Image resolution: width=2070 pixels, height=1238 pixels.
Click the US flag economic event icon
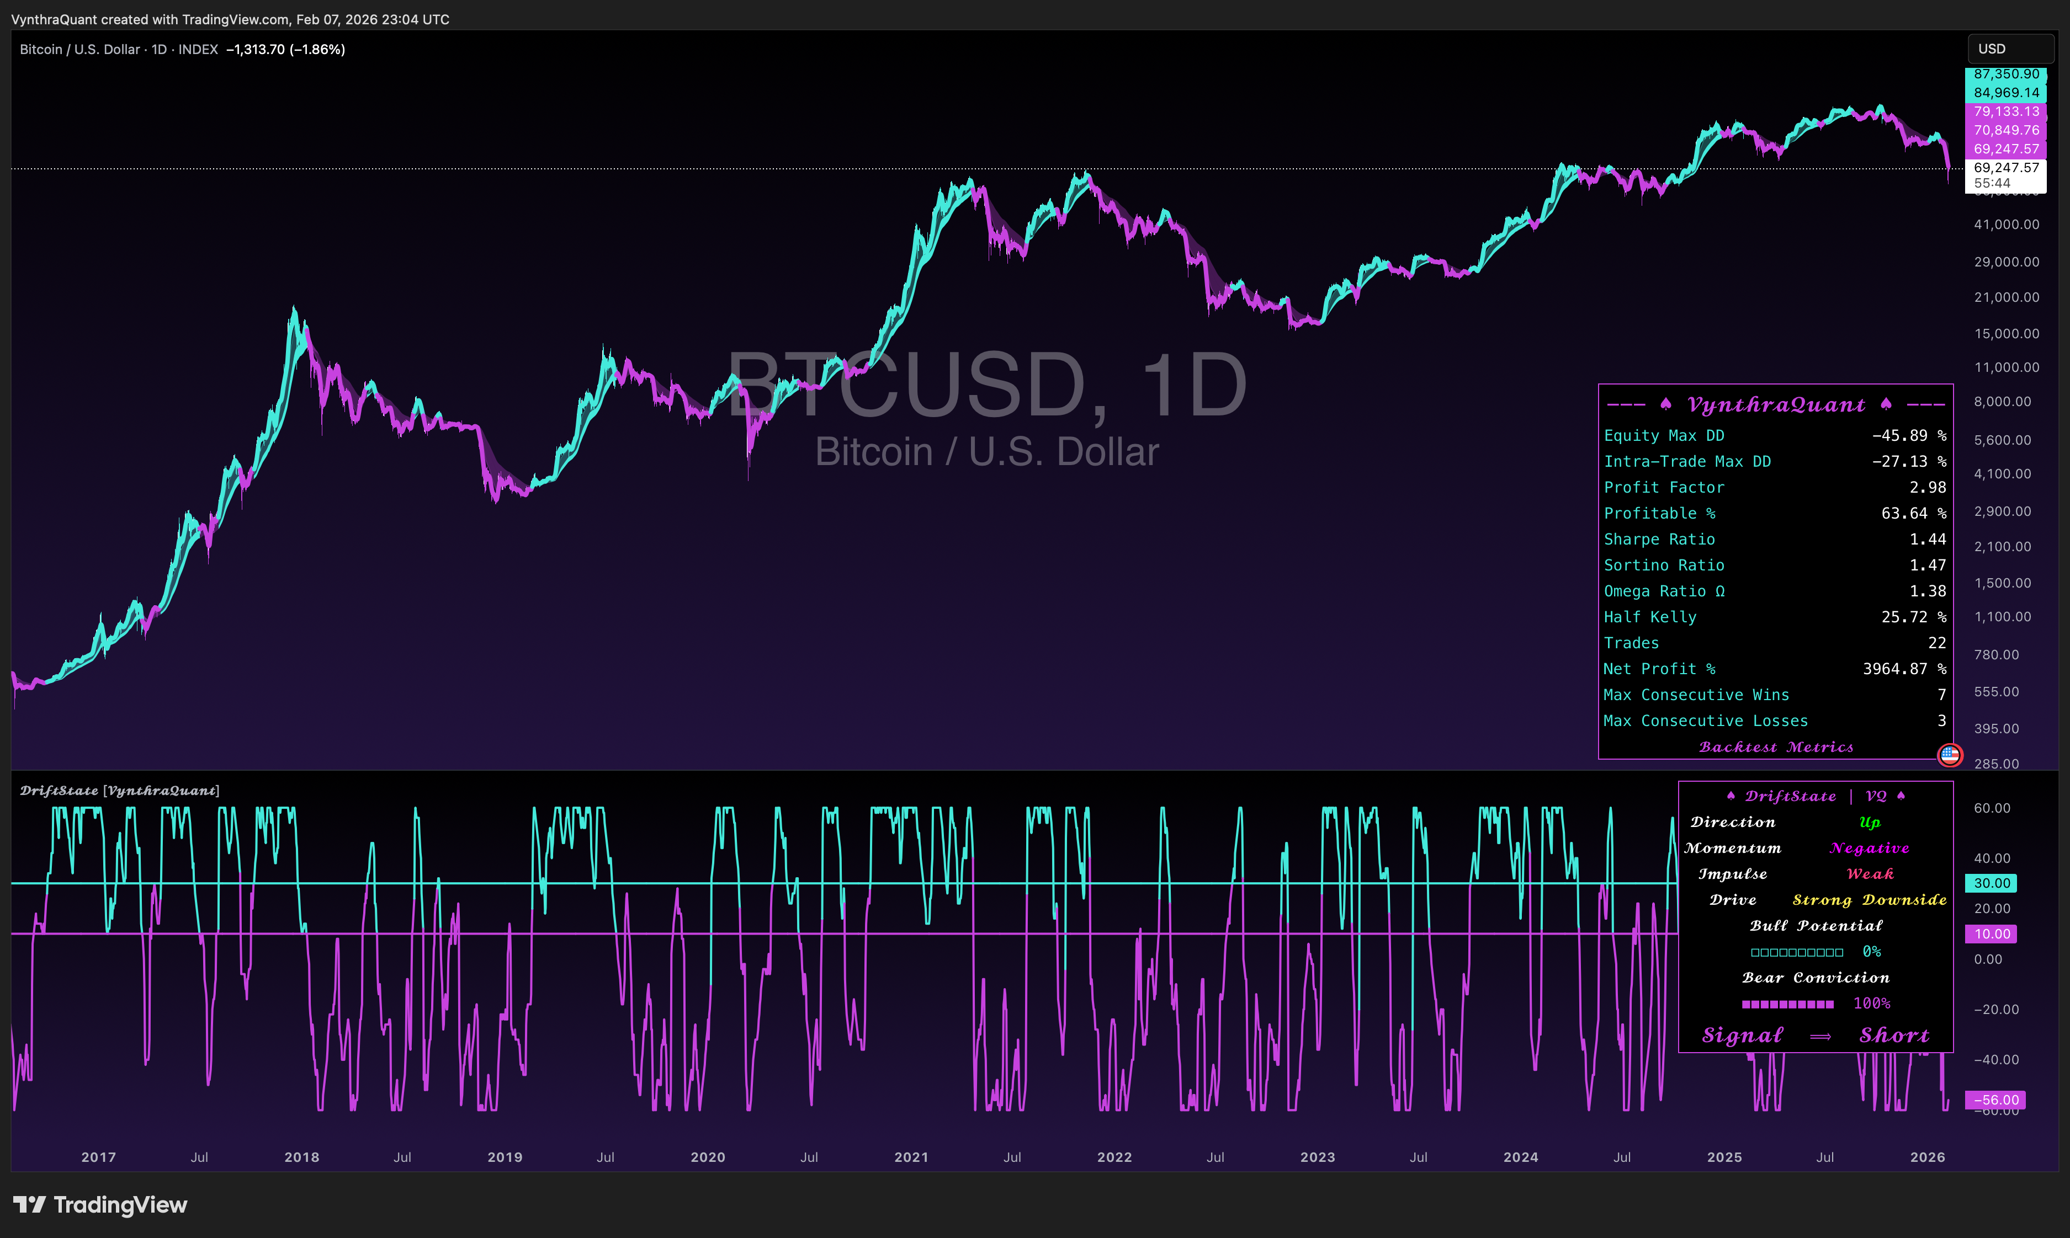(x=1950, y=755)
